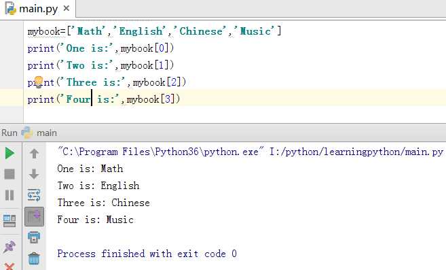Click the python.exe command path line
Image resolution: width=446 pixels, height=270 pixels.
250,152
